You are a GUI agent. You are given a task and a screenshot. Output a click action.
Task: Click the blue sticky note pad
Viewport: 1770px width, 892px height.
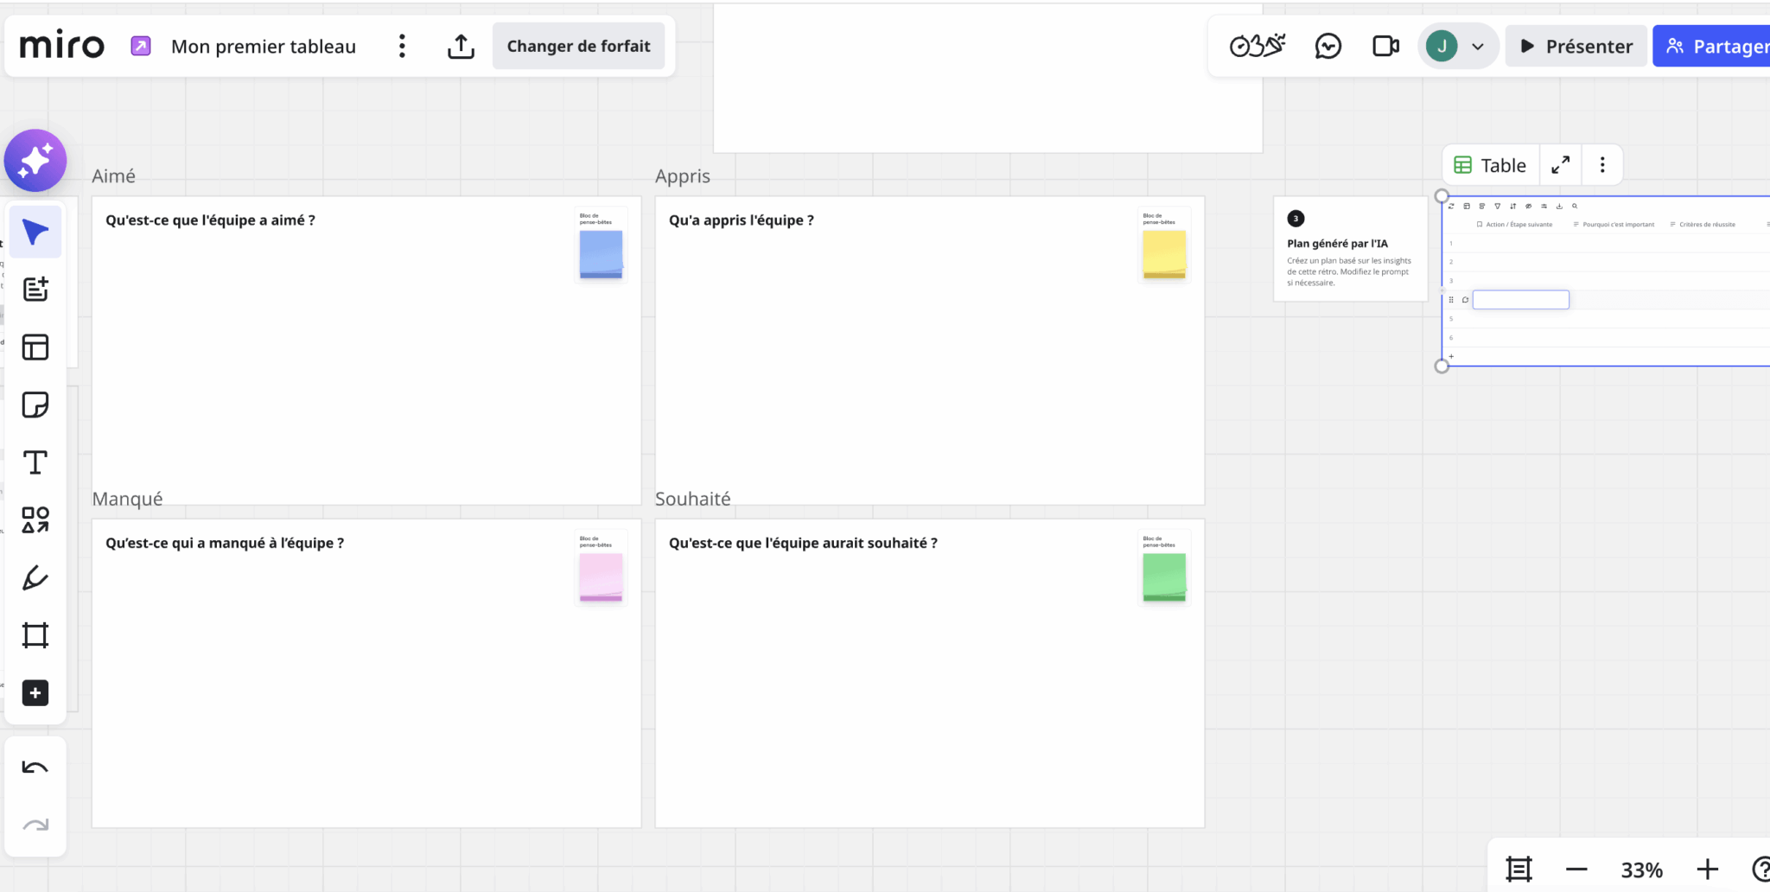coord(601,254)
